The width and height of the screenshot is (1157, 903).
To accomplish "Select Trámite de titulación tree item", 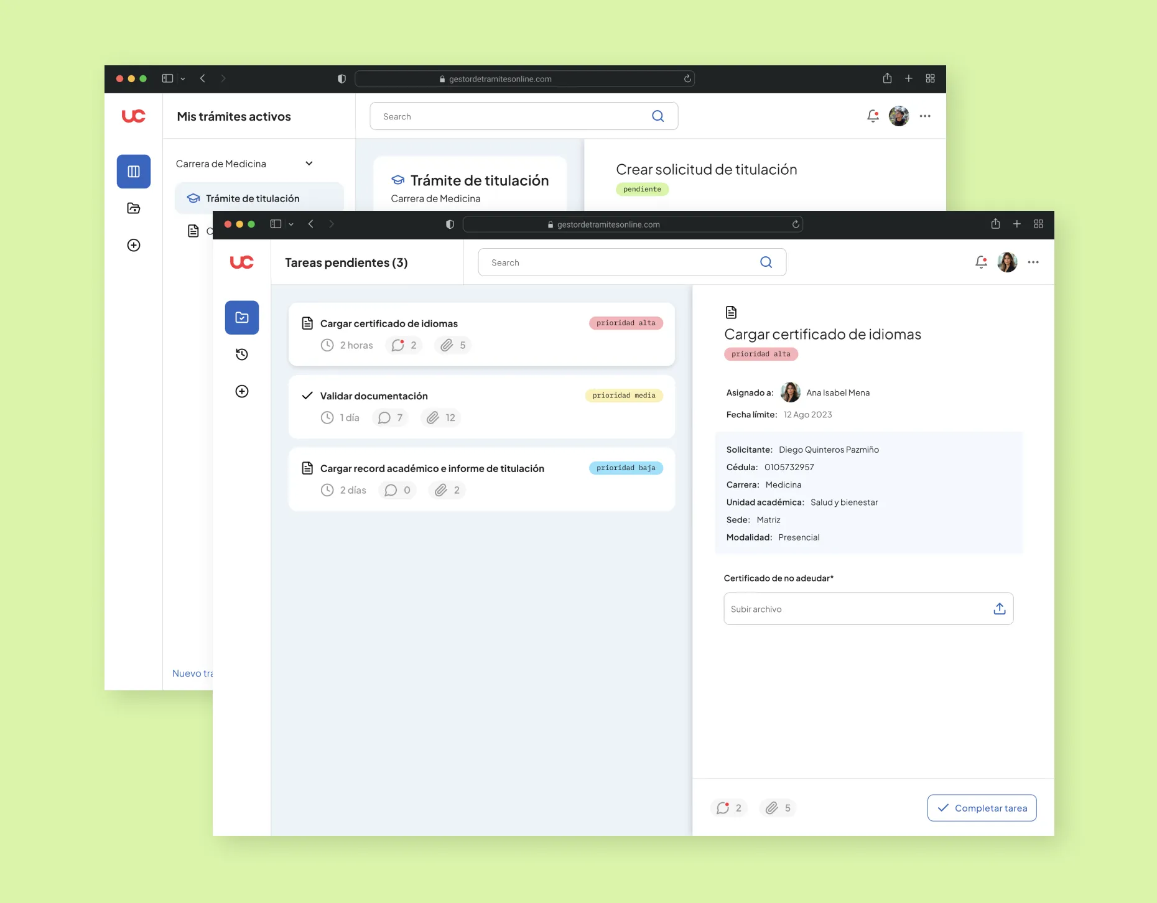I will coord(253,198).
